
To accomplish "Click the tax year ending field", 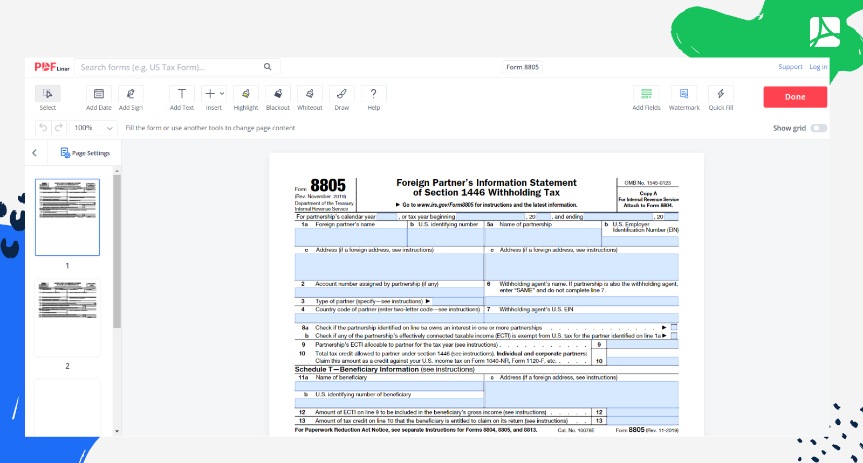I will pyautogui.click(x=618, y=216).
